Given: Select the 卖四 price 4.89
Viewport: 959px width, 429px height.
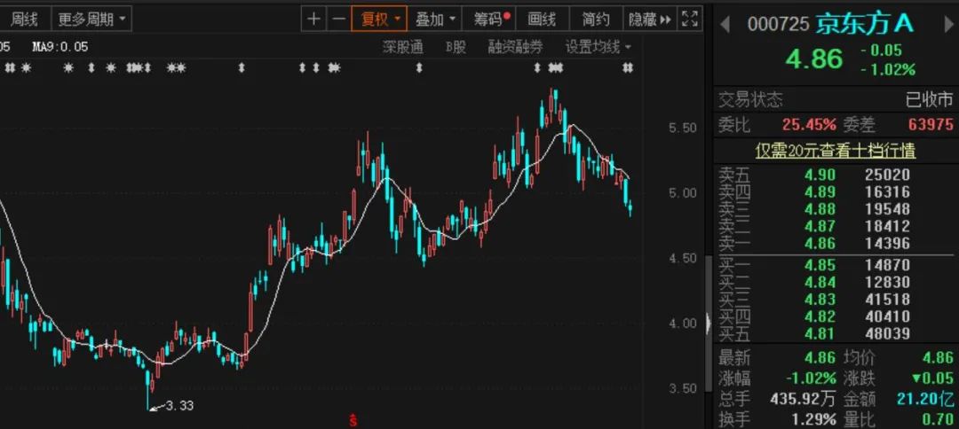Looking at the screenshot, I should 820,192.
